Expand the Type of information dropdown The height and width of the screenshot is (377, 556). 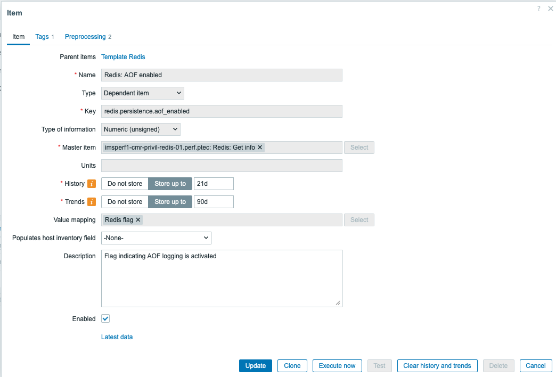point(141,129)
